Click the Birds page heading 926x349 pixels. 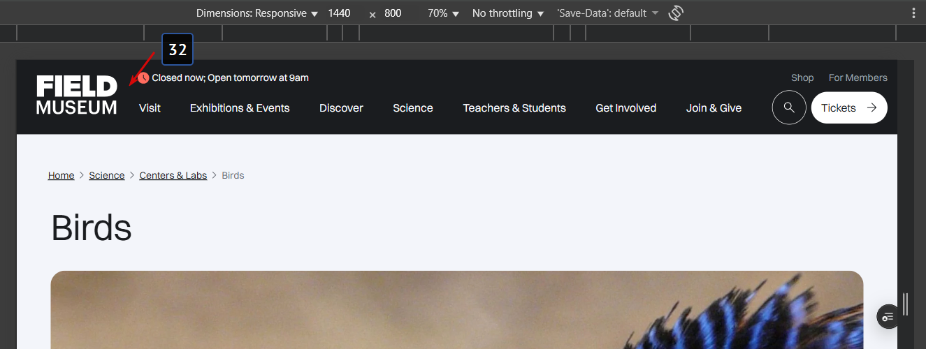(92, 228)
